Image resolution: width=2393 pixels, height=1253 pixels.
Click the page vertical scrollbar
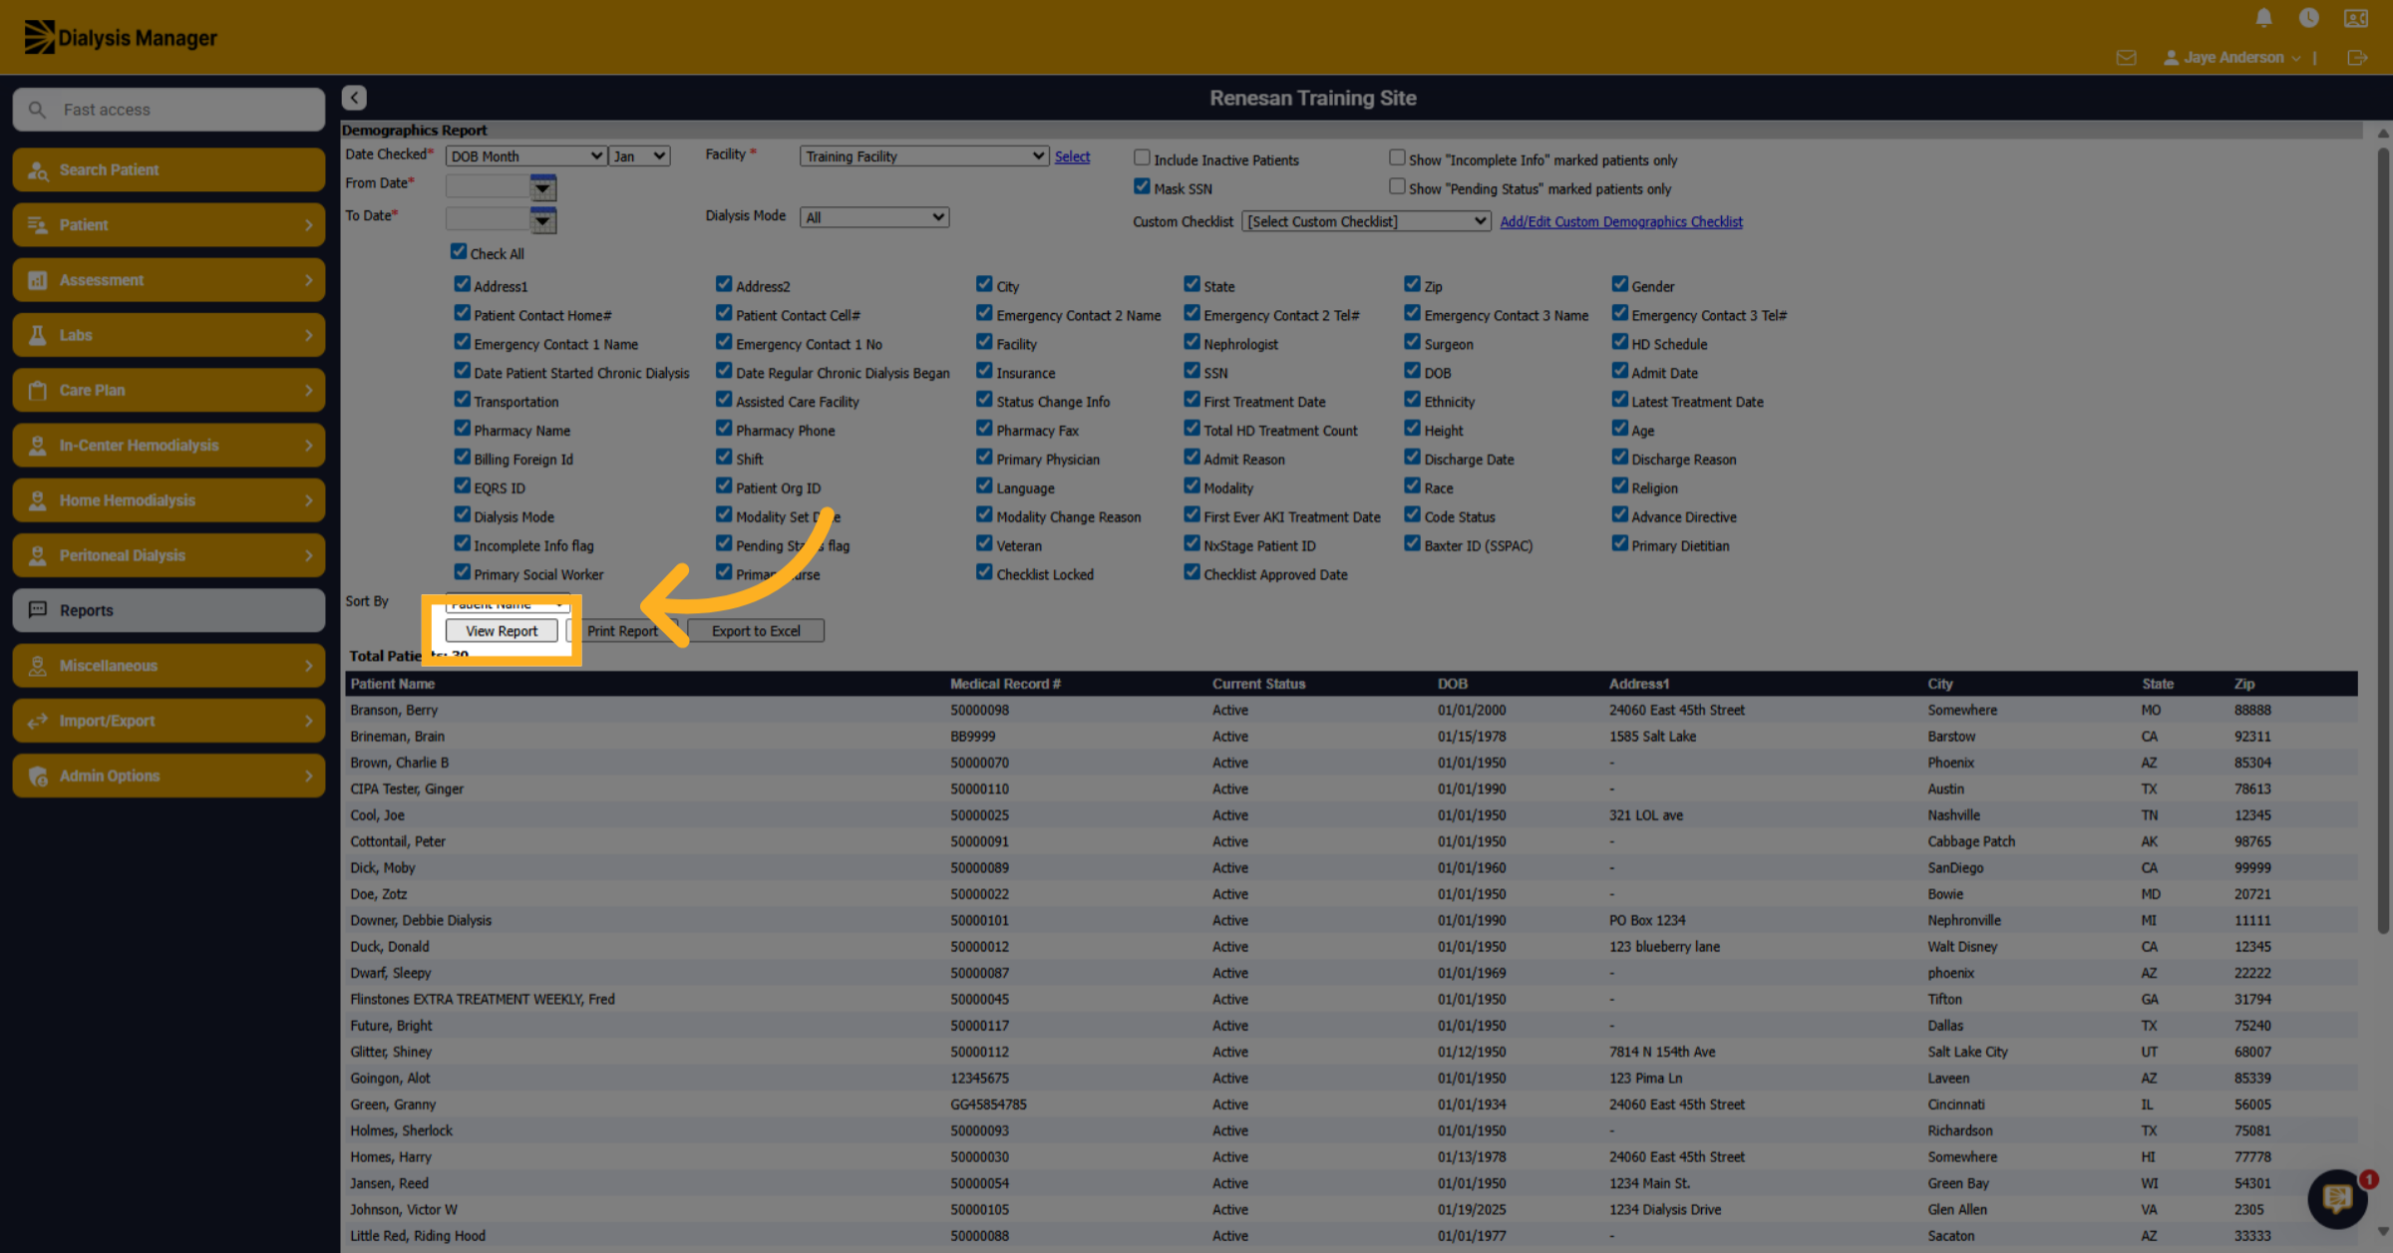pyautogui.click(x=2382, y=541)
